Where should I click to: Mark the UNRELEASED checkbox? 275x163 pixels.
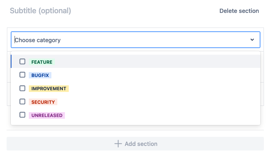click(x=22, y=115)
